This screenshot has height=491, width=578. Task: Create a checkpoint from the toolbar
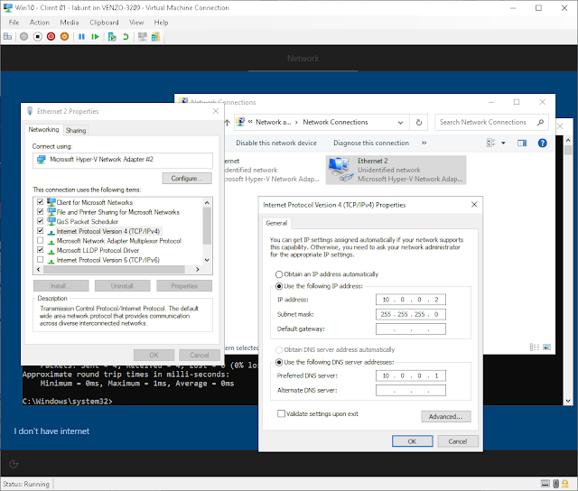pyautogui.click(x=112, y=36)
